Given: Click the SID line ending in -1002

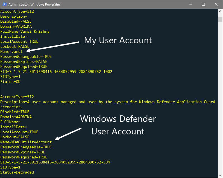Looking at the screenshot, I should [x=56, y=72].
